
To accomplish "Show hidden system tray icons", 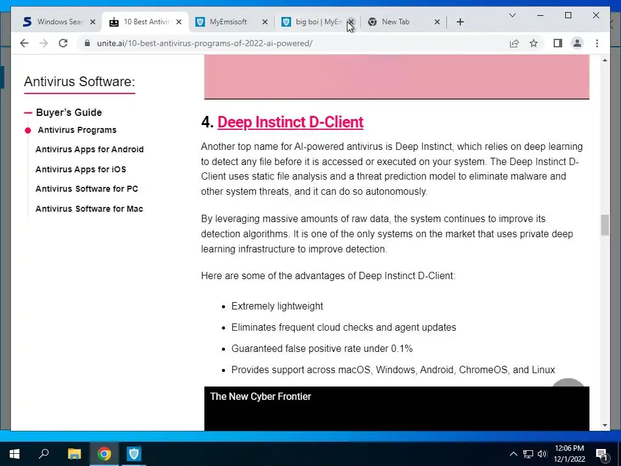I will coord(513,454).
